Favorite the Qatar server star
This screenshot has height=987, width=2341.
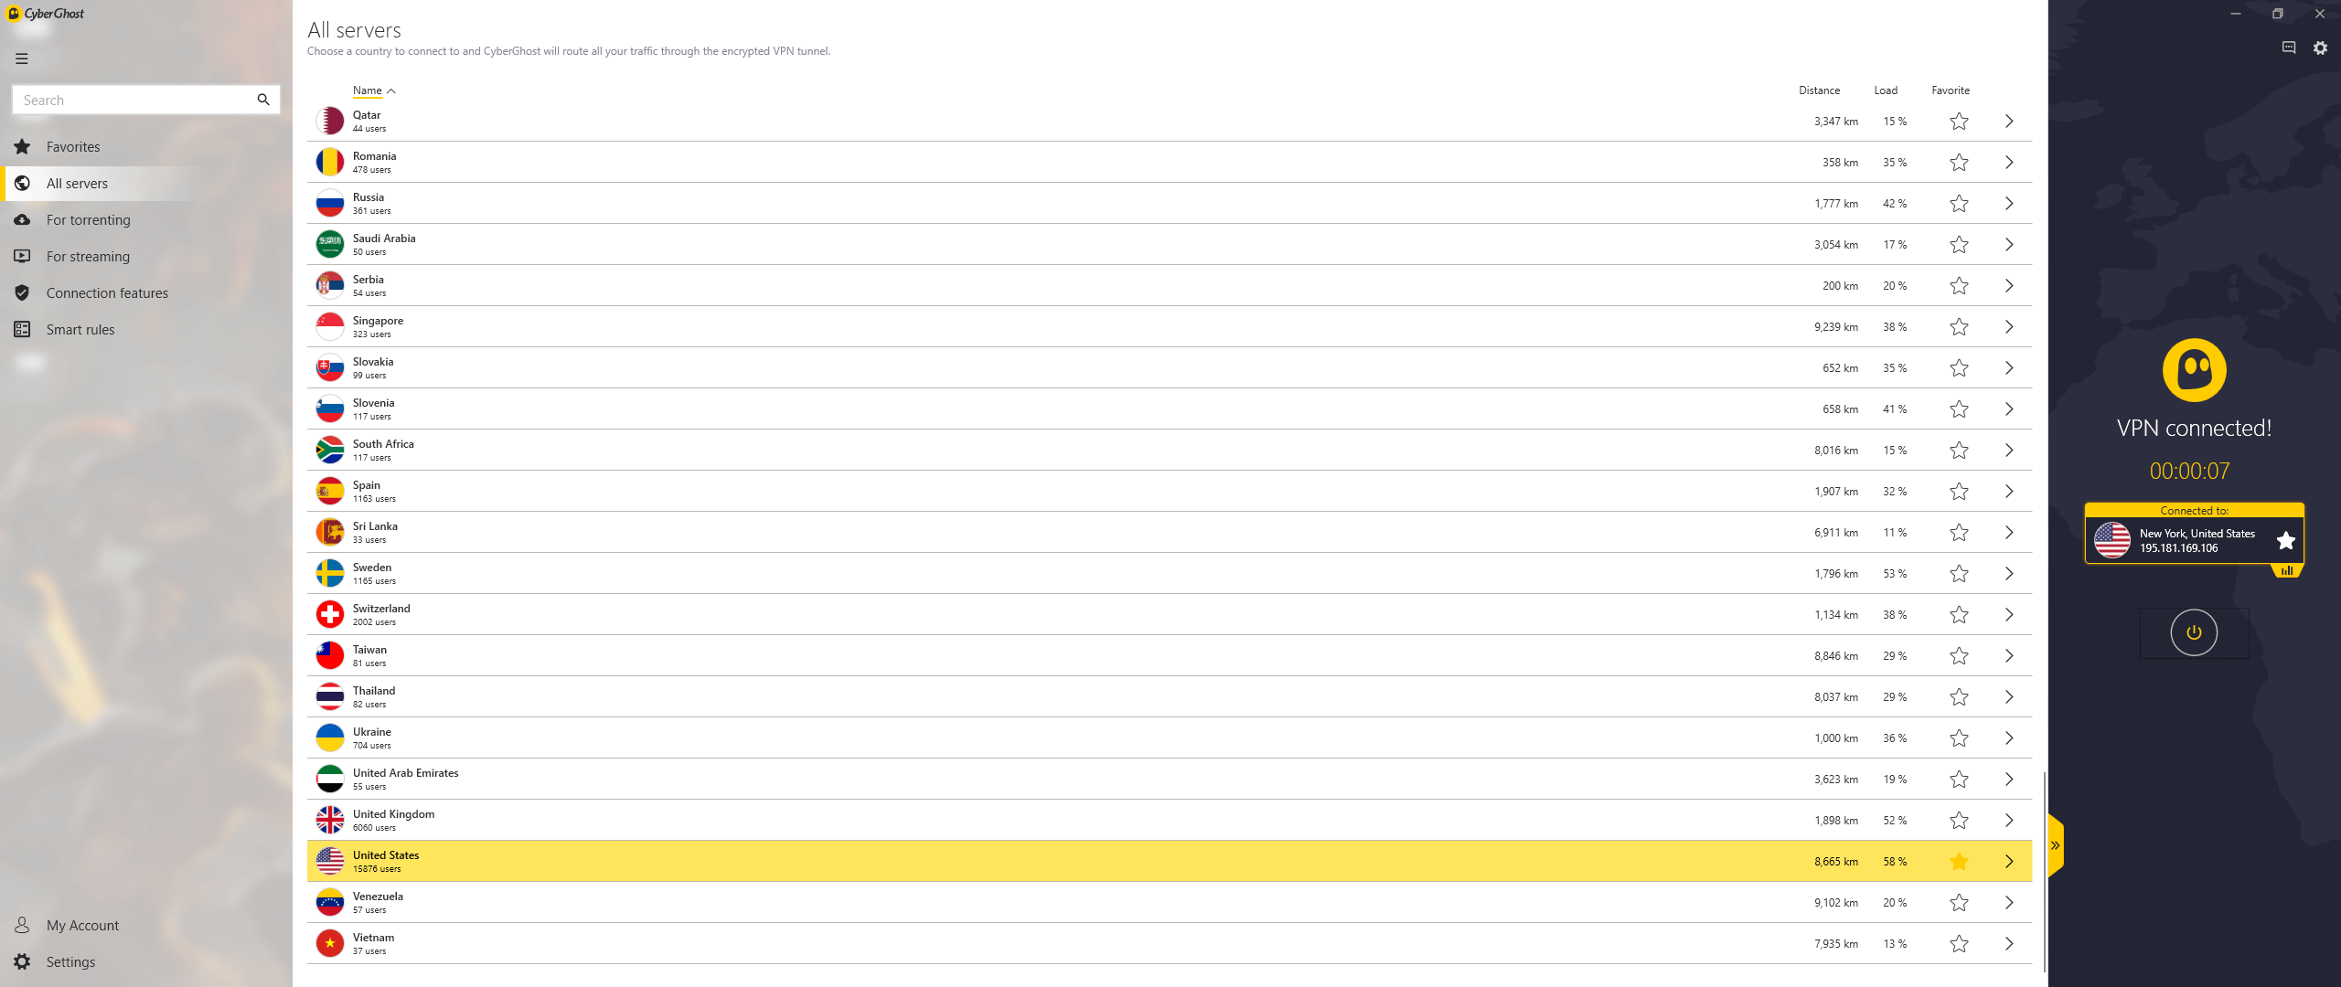point(1959,121)
